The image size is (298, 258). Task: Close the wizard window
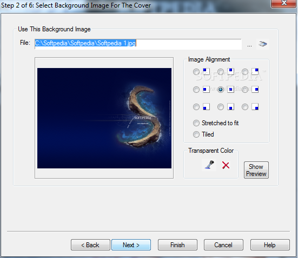coord(284,3)
